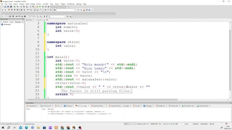Toggle the regex search option button
Image resolution: width=232 pixels, height=130 pixels.
click(92, 10)
